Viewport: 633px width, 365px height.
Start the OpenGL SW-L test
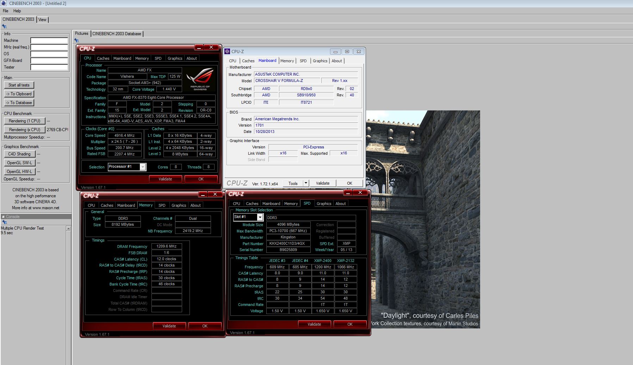coord(19,163)
